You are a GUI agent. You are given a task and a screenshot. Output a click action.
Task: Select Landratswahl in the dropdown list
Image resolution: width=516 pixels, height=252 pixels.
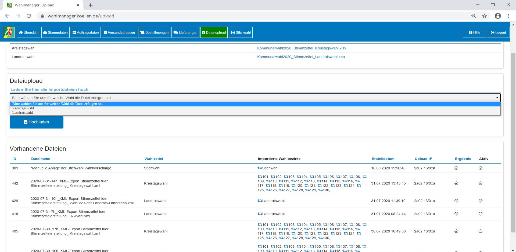255,113
